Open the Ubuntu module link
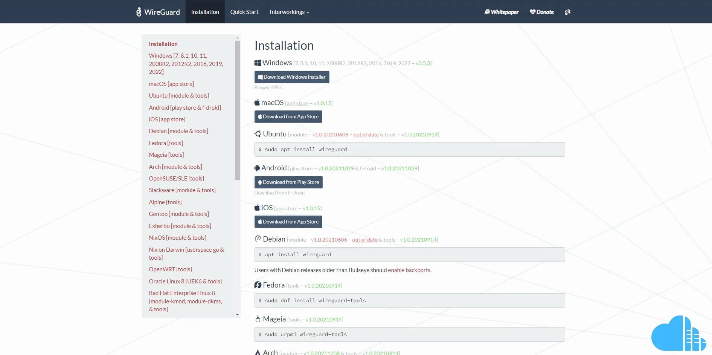 click(x=299, y=135)
